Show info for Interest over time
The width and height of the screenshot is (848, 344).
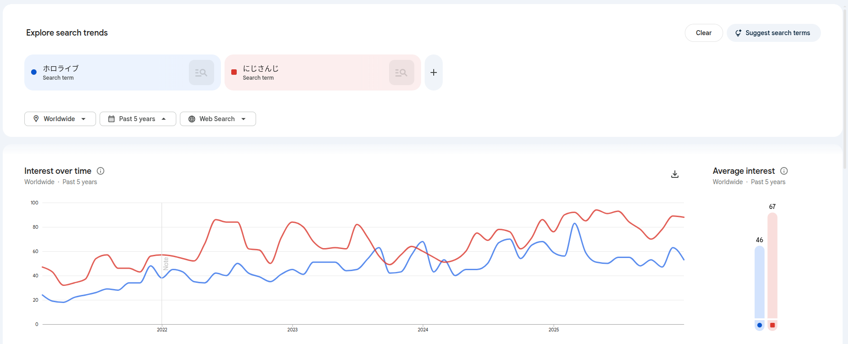[101, 171]
